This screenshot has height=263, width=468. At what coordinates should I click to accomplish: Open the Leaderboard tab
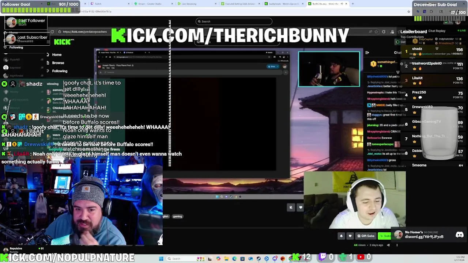tap(414, 31)
